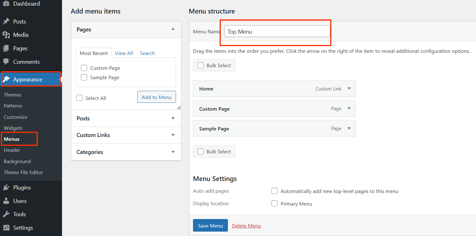476x236 pixels.
Task: Click the Save Menu button
Action: (210, 225)
